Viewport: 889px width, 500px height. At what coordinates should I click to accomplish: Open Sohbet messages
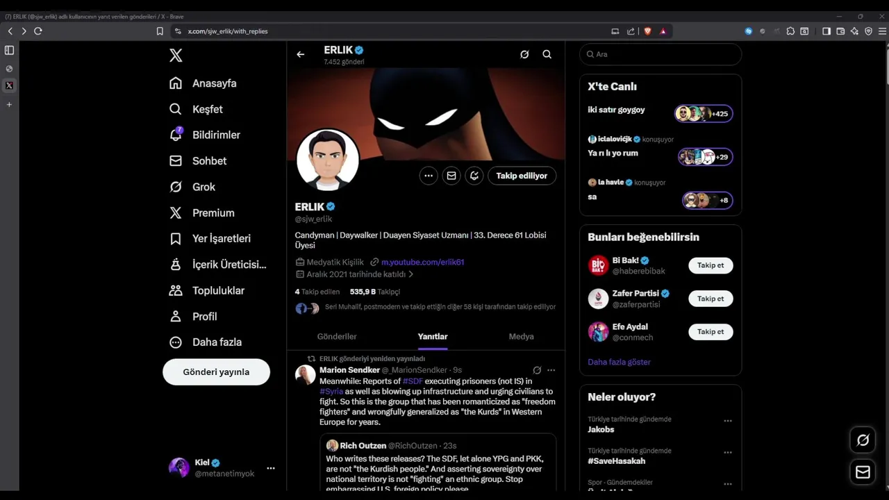point(198,160)
